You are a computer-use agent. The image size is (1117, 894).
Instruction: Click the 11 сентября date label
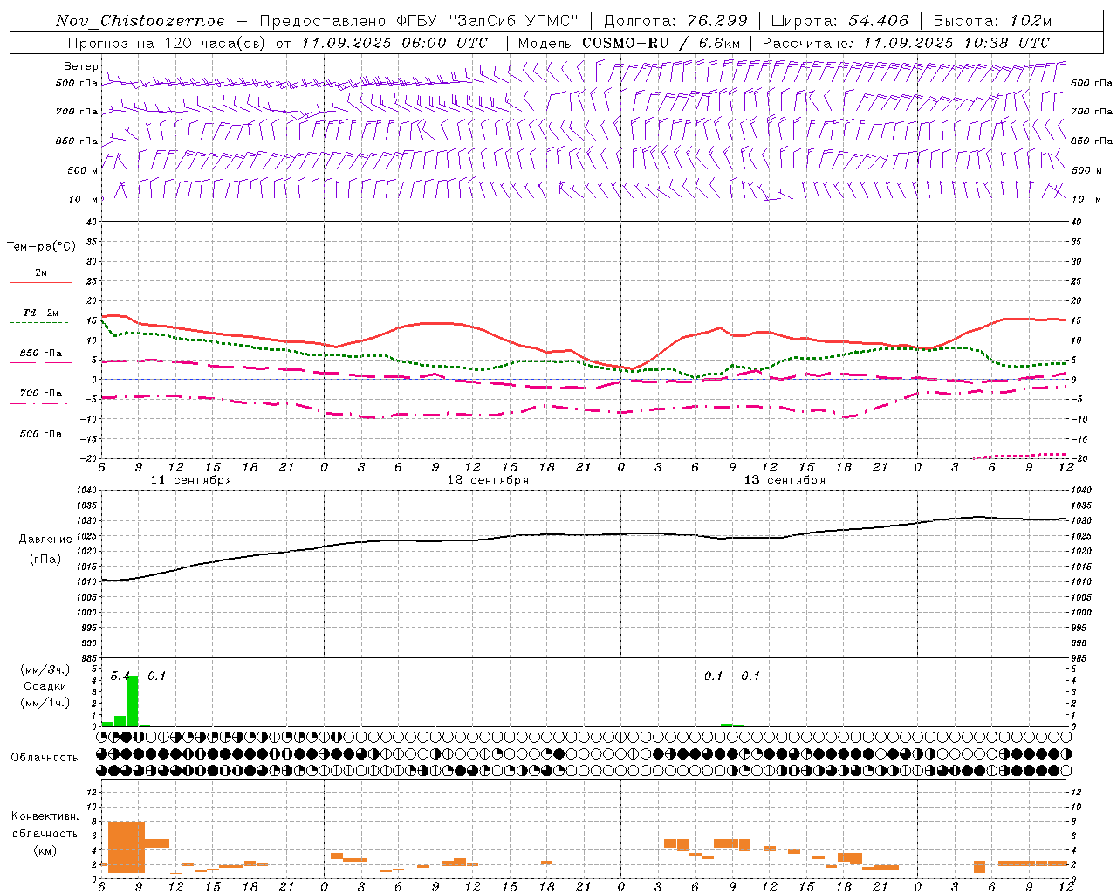[x=191, y=480]
